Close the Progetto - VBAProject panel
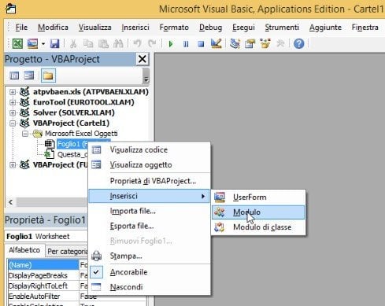This screenshot has height=306, width=385. click(x=143, y=59)
